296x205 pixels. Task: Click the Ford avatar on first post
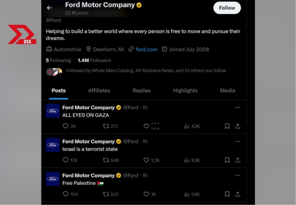pyautogui.click(x=53, y=111)
